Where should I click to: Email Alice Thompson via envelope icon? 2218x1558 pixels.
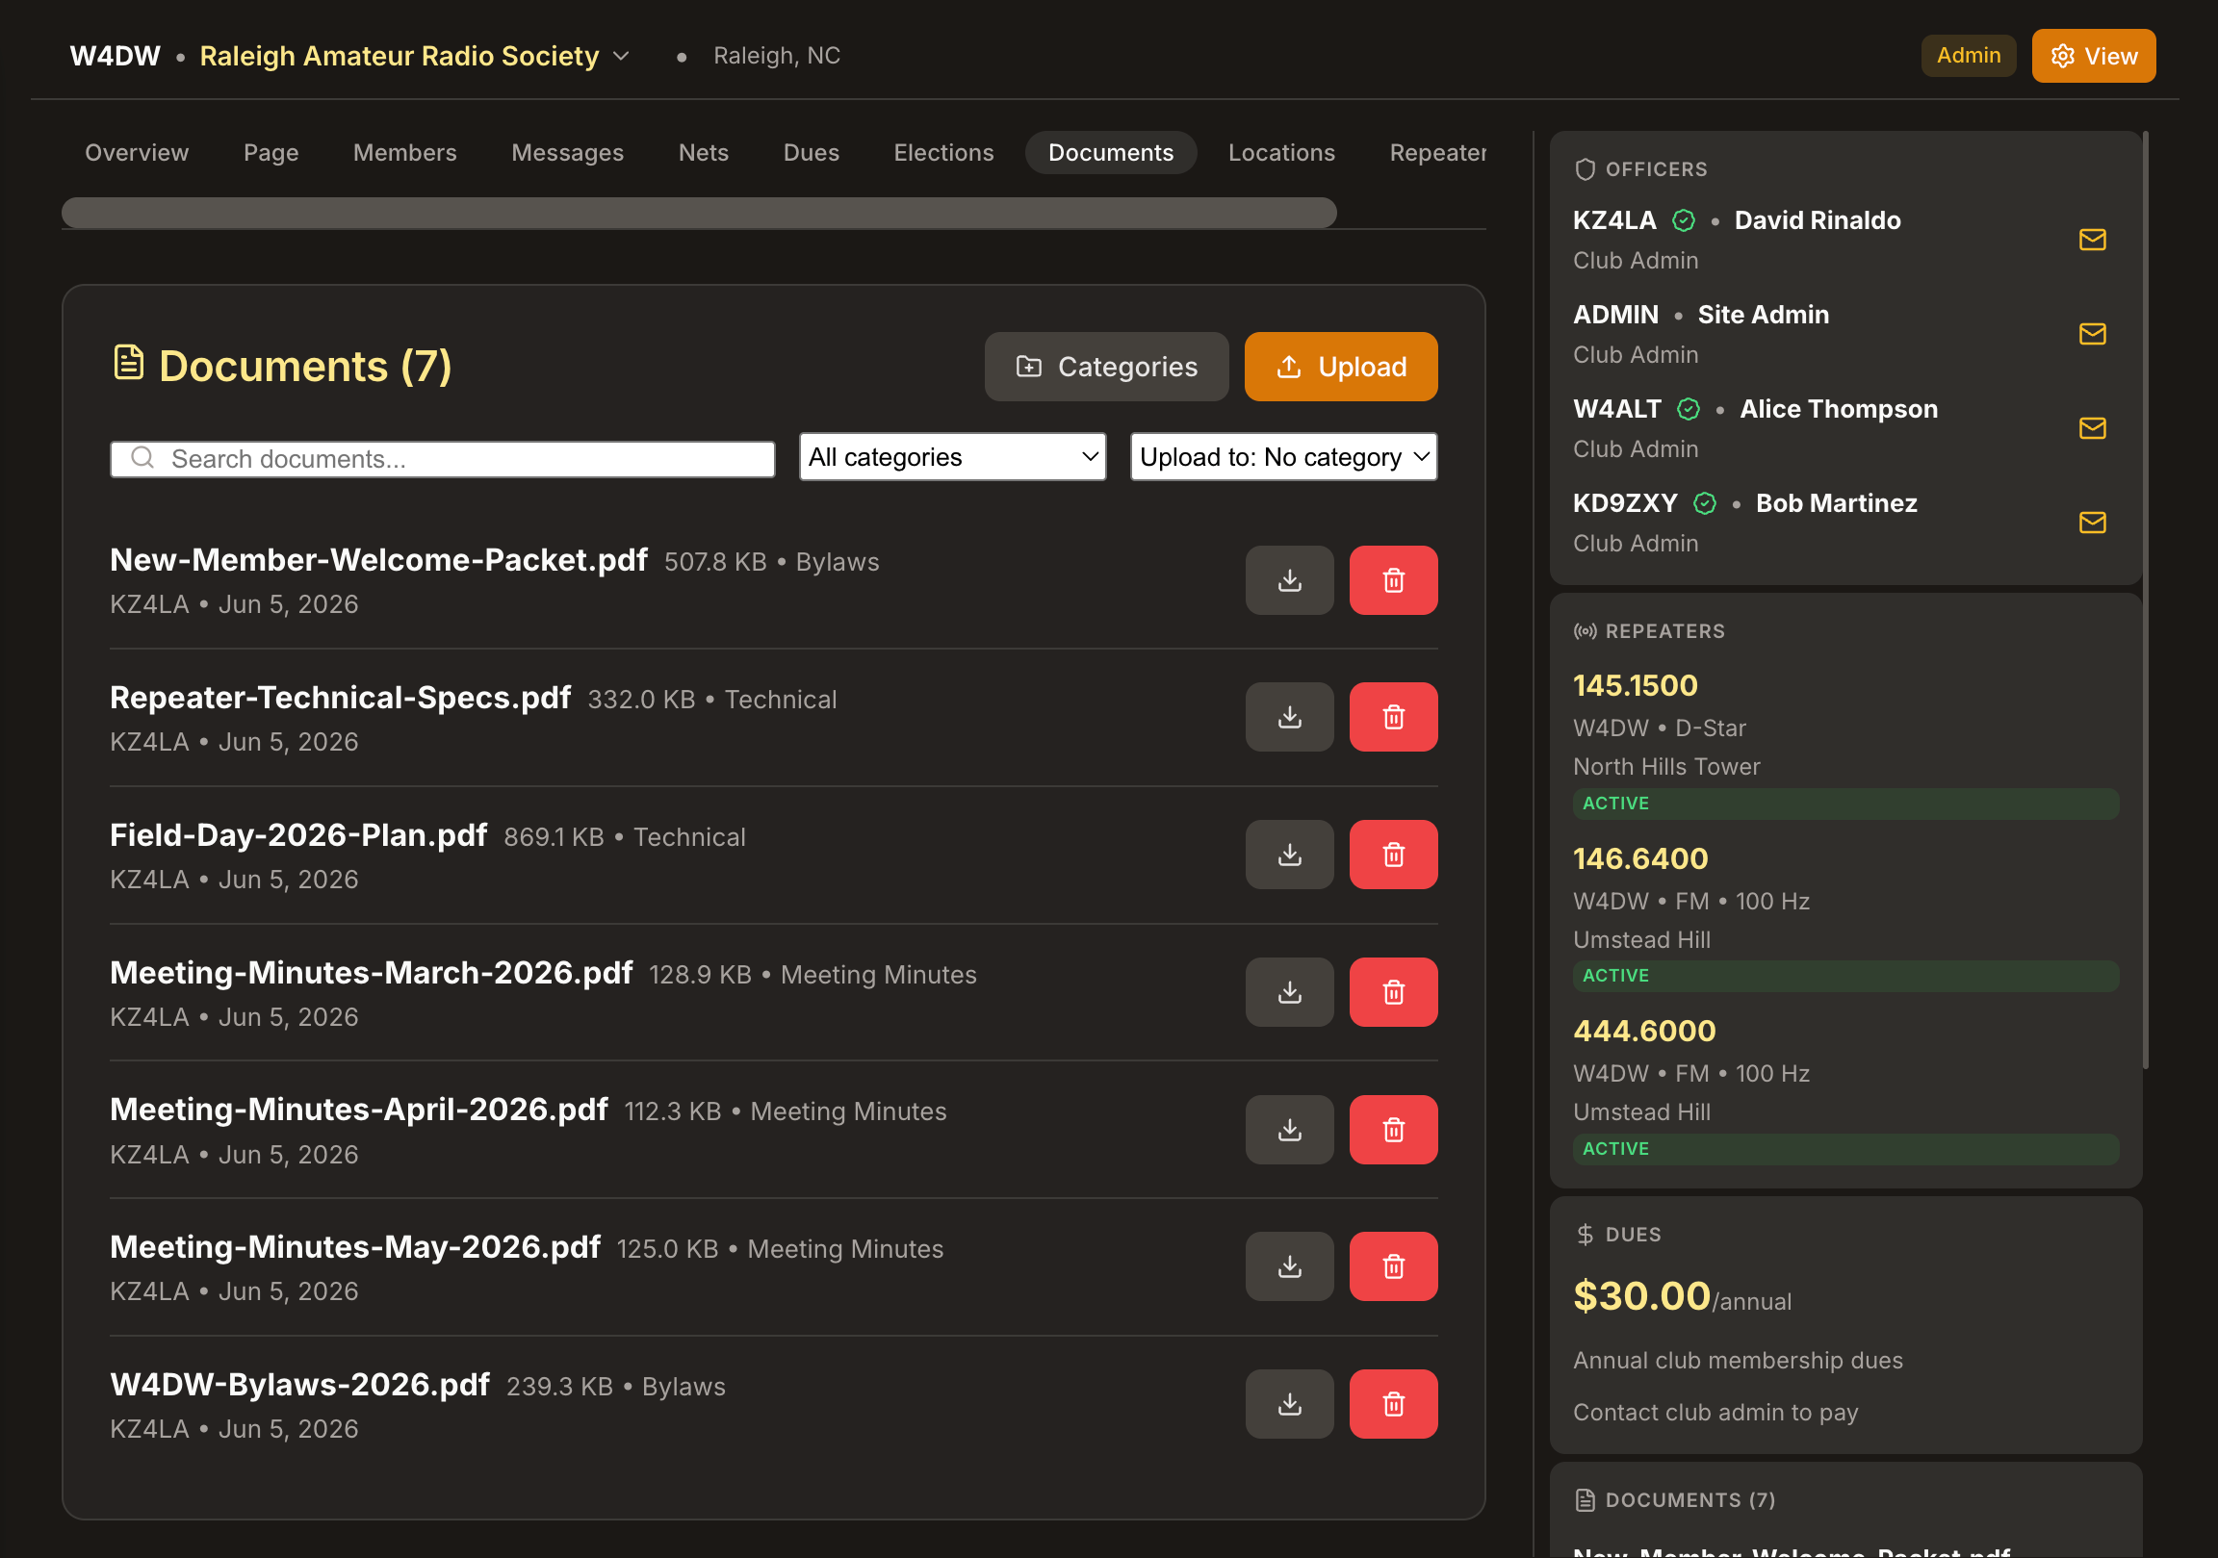2092,428
